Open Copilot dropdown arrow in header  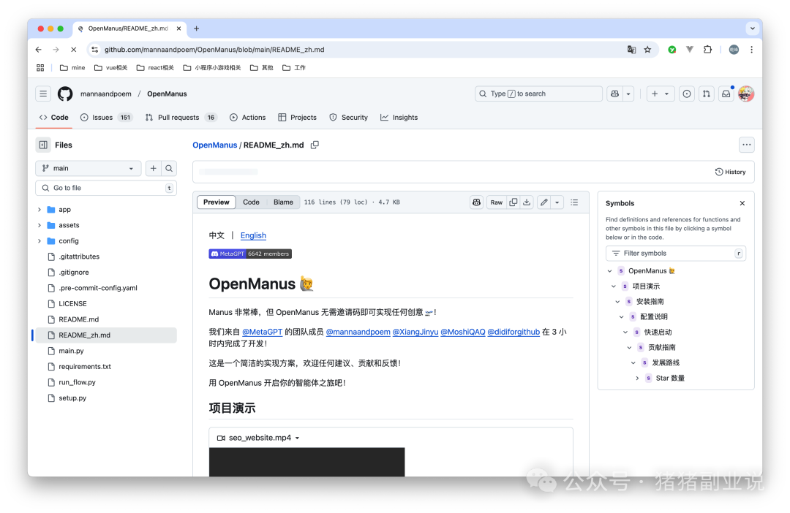pos(628,94)
